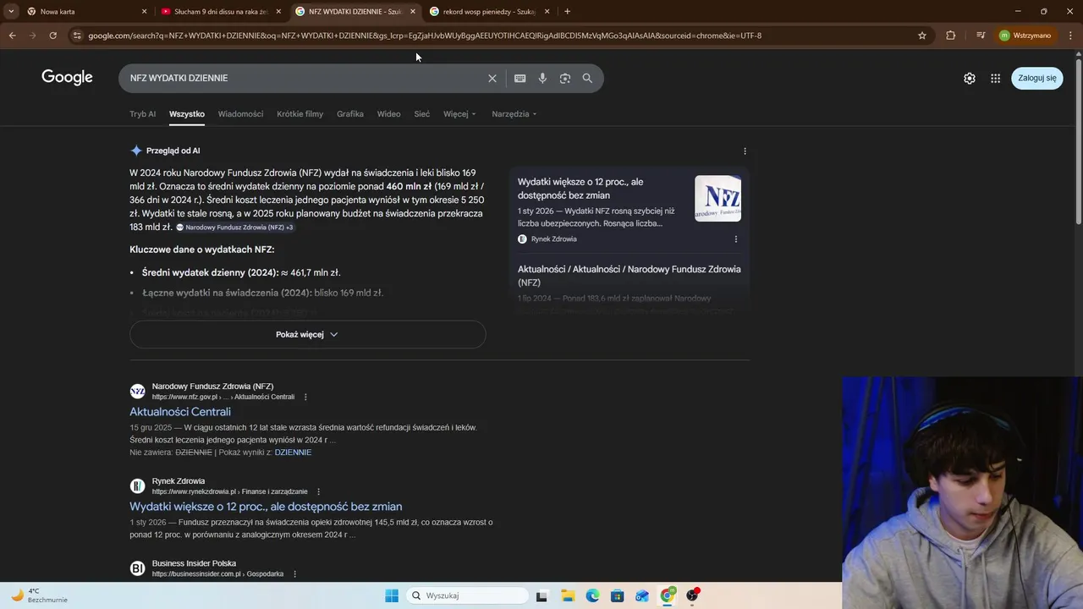The height and width of the screenshot is (609, 1083).
Task: Open more options for Rynek Zdrowia result
Action: [318, 491]
